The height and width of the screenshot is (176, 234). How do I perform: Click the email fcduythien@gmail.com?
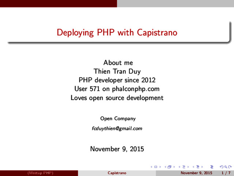(x=117, y=128)
